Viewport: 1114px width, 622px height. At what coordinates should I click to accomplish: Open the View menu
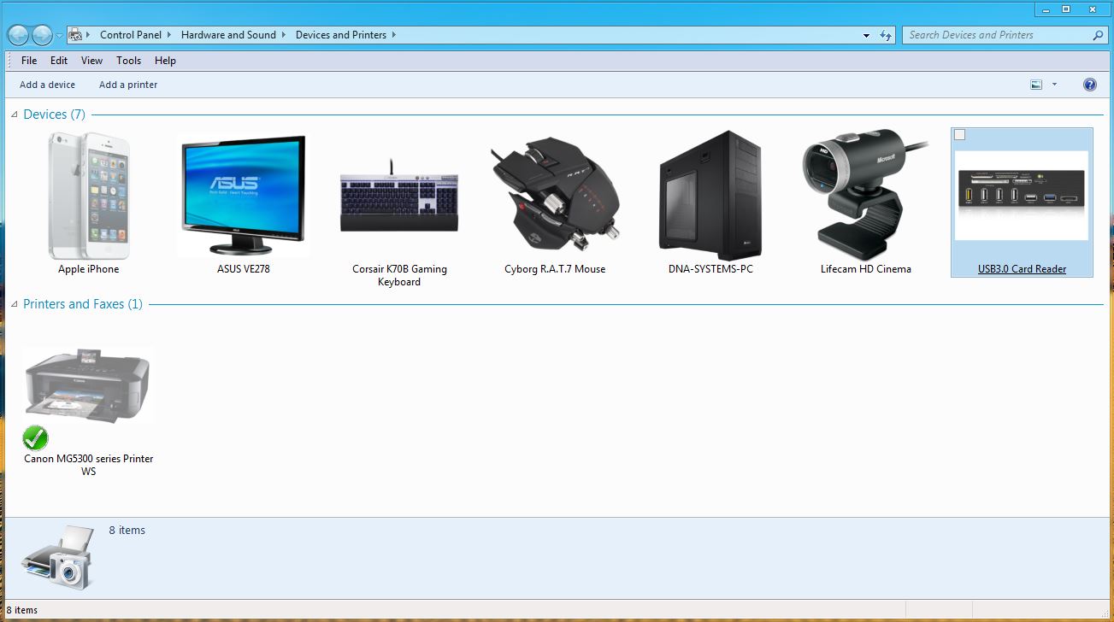91,61
